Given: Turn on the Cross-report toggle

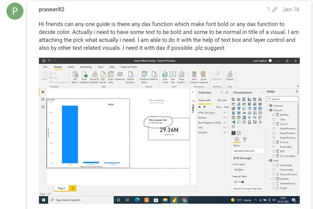Looking at the screenshot, I should pos(241,170).
